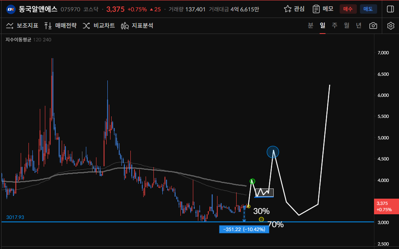Screen dimensions: 399x249
Task: Open 비교차트 compare chart tool
Action: point(98,26)
